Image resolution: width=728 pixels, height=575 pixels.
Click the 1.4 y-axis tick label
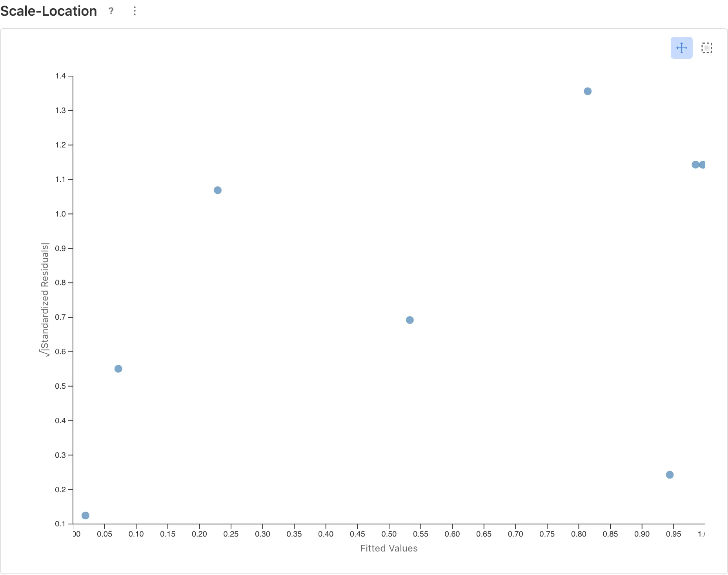(x=60, y=76)
